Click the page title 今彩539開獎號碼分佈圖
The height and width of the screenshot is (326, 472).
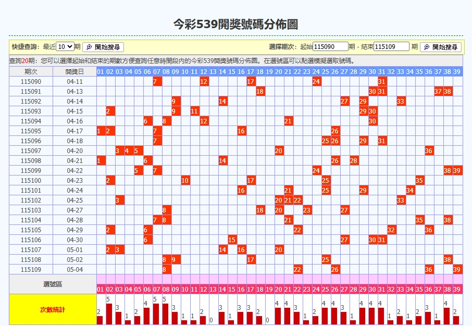(235, 24)
